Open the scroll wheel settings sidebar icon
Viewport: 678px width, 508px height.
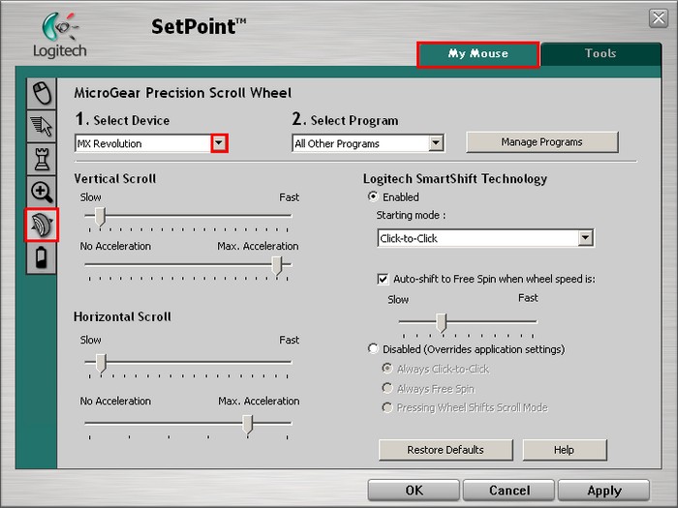(42, 224)
